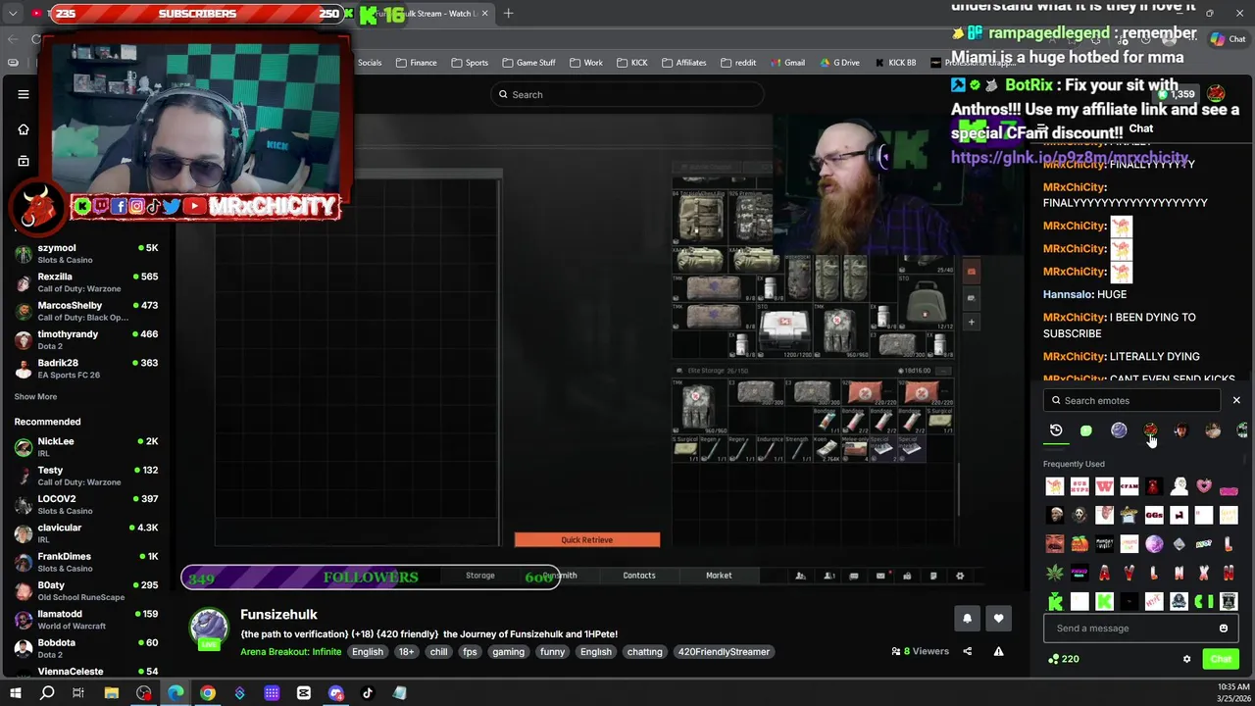Image resolution: width=1255 pixels, height=706 pixels.
Task: Open the Work bookmarks folder
Action: 585,63
